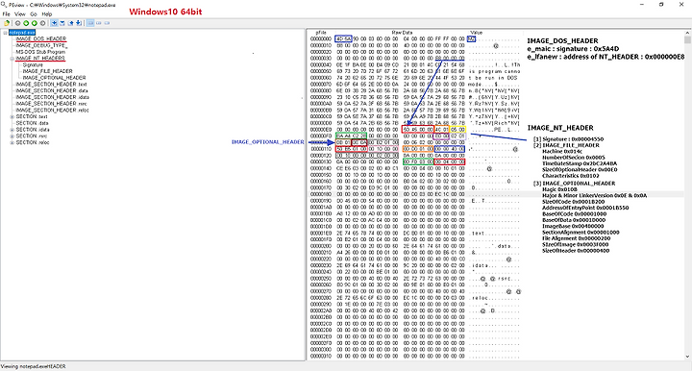Click the 00000200 offset row
The width and height of the screenshot is (692, 371).
coord(415,246)
